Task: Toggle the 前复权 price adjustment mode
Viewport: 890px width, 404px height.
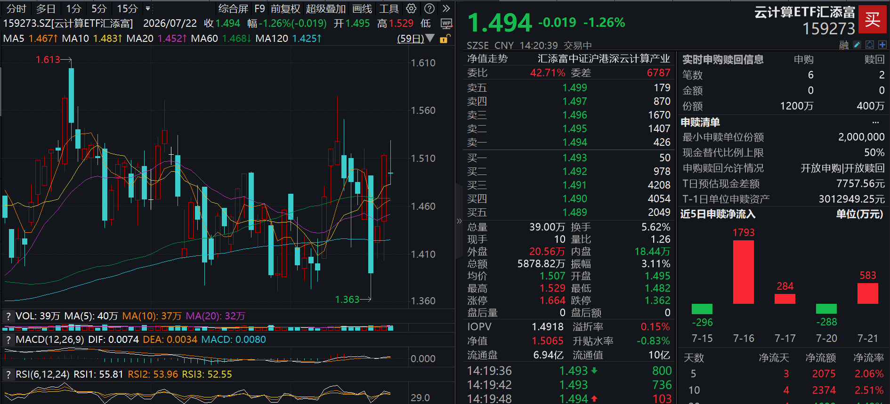Action: pyautogui.click(x=285, y=8)
